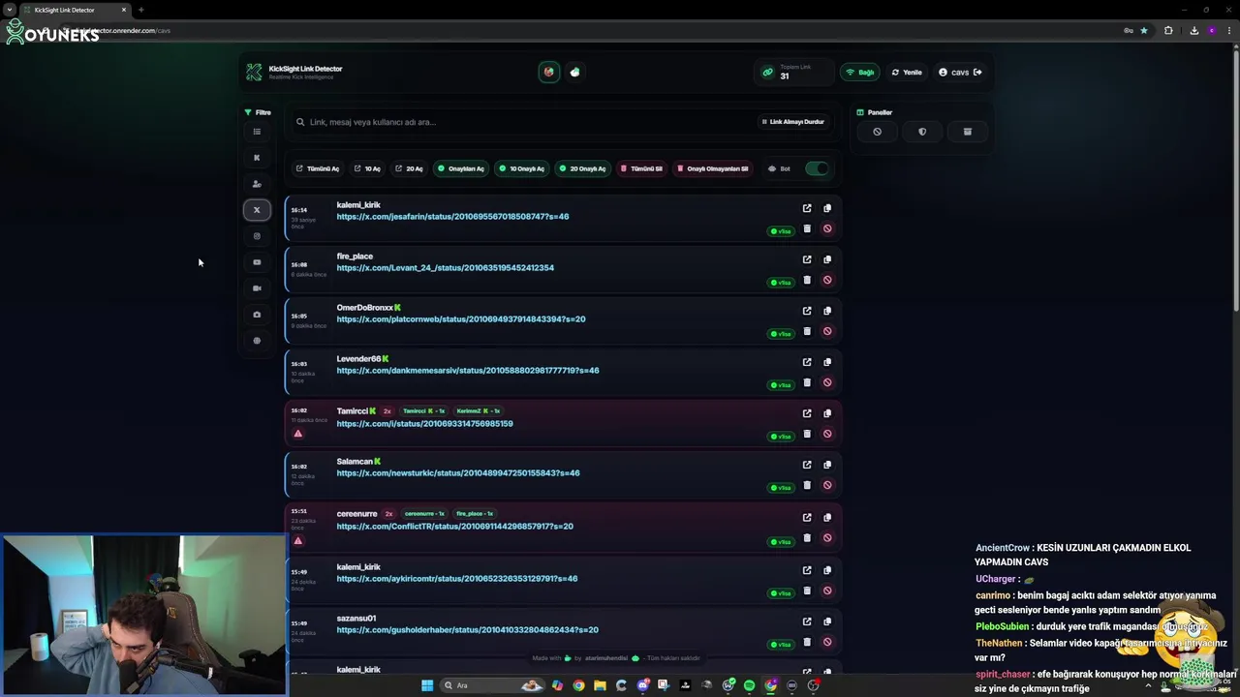Click the Bağlı connection status button
Image resolution: width=1240 pixels, height=697 pixels.
[x=860, y=72]
